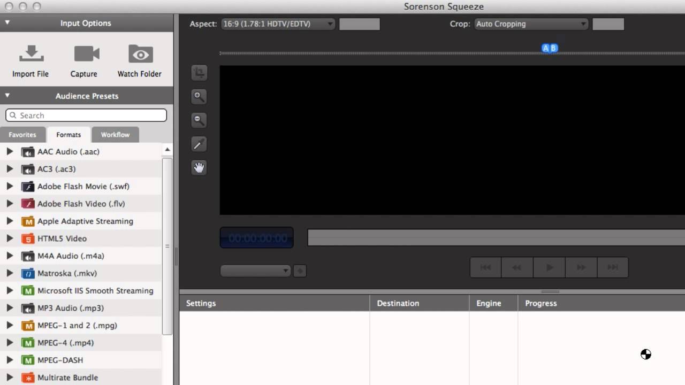This screenshot has height=385, width=685.
Task: Click the small button beside the timecode dropdown
Action: click(300, 271)
